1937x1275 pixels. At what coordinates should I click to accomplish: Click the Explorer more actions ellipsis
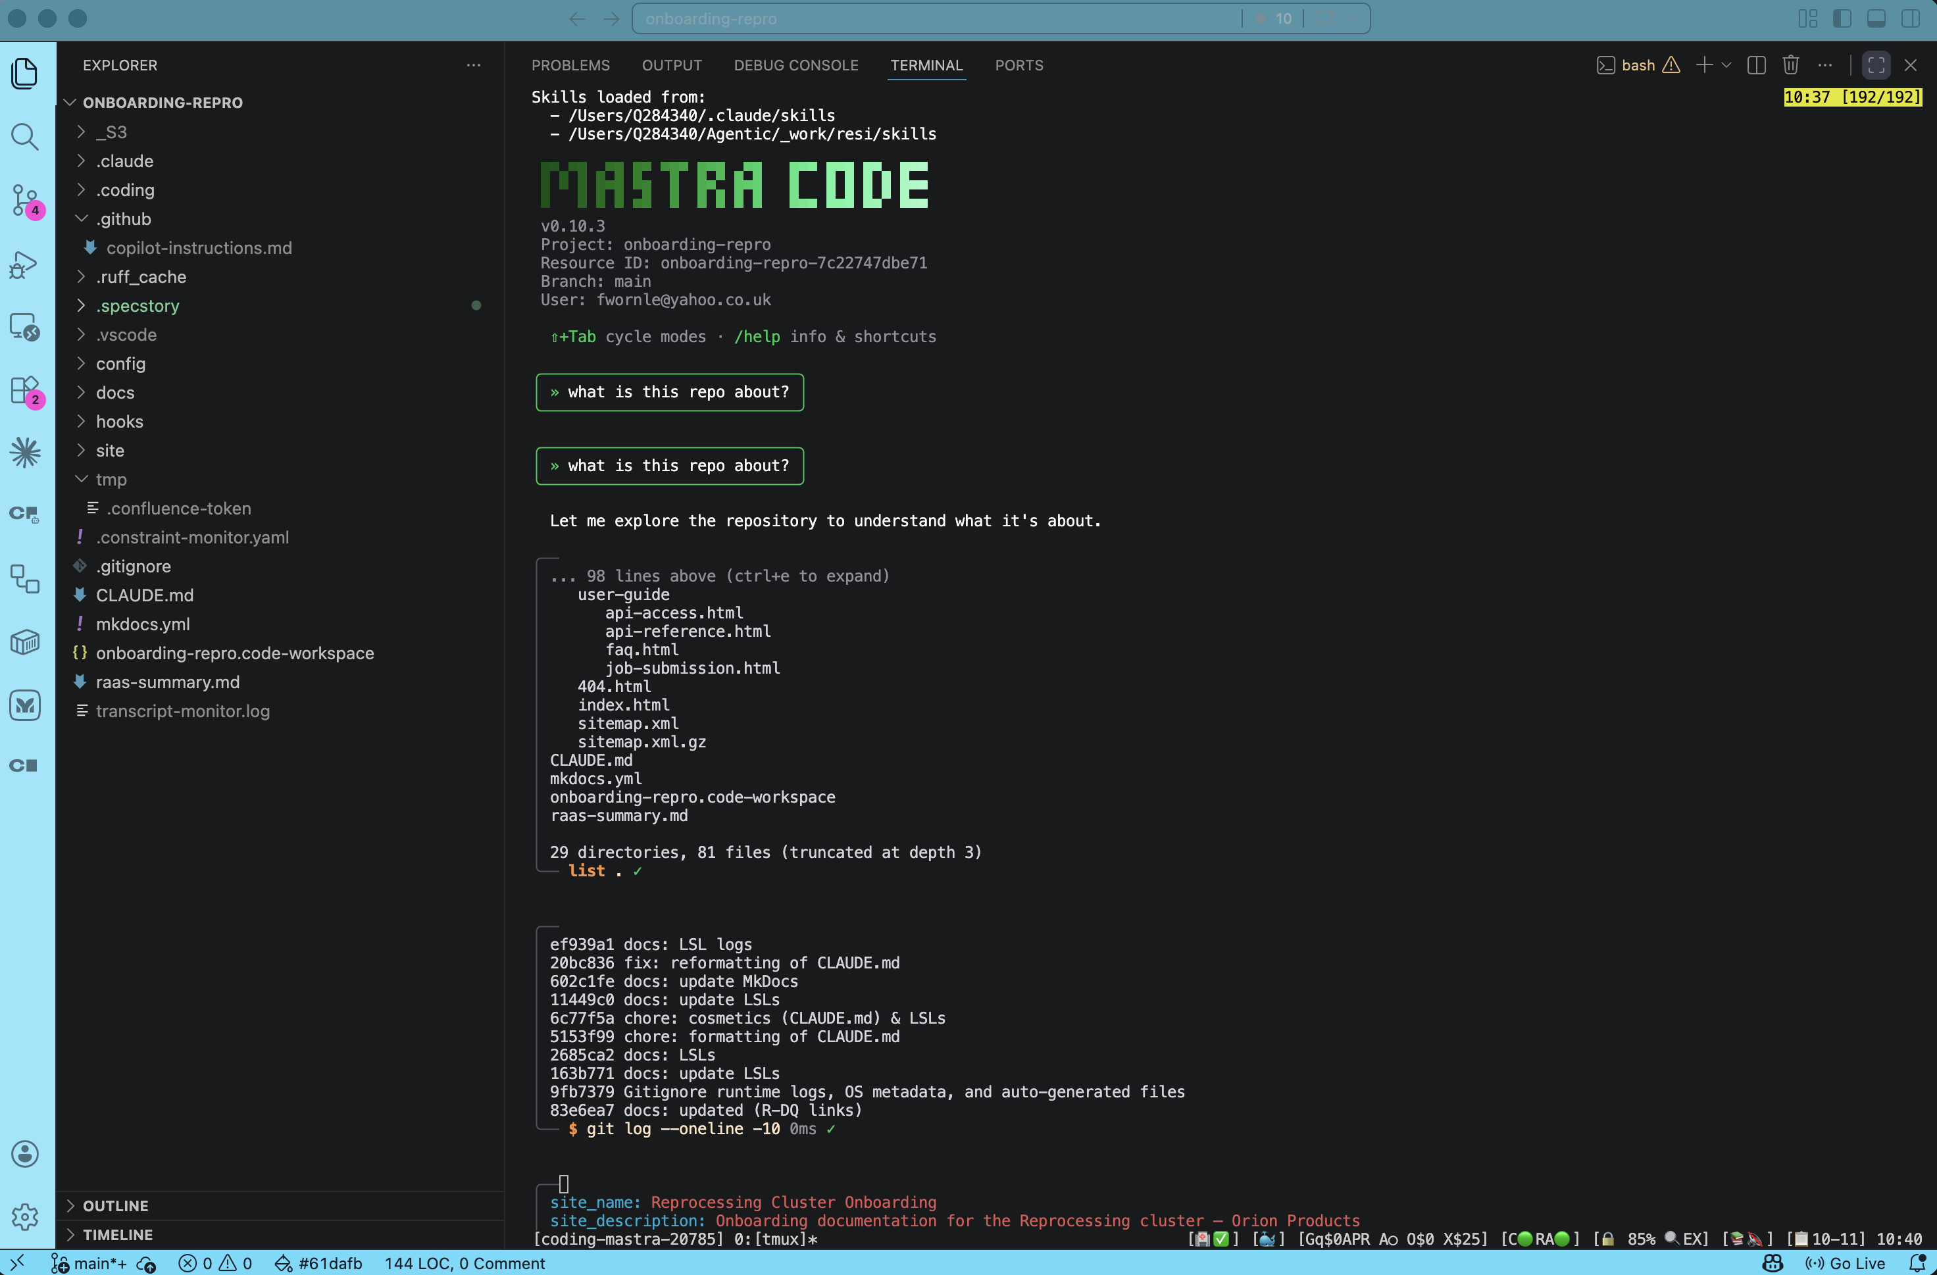(474, 65)
